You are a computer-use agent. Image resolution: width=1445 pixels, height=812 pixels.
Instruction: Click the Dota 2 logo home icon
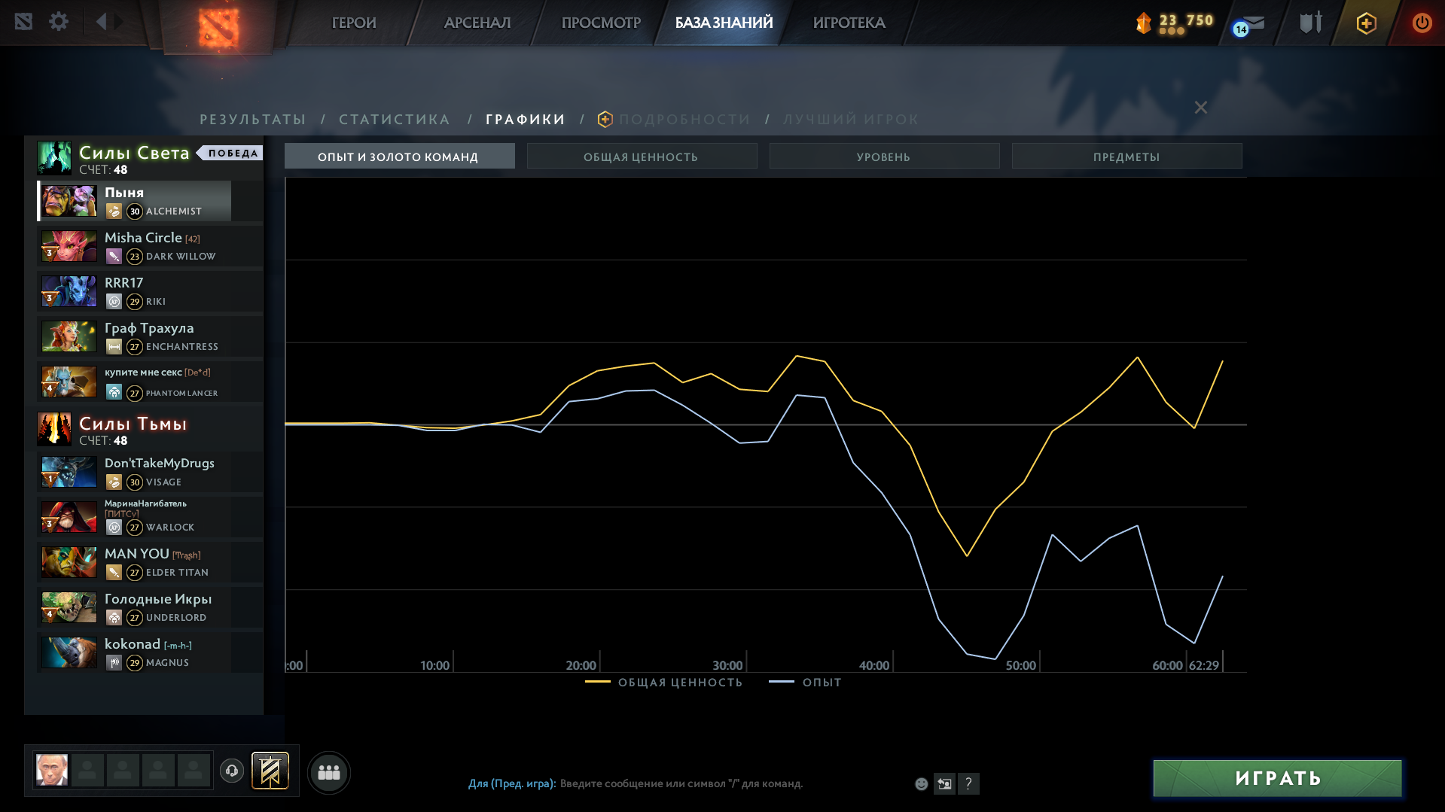point(218,27)
